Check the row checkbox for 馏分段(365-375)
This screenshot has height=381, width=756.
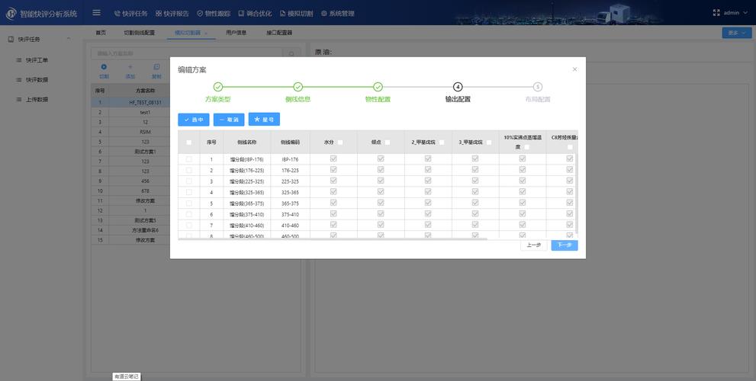tap(189, 203)
